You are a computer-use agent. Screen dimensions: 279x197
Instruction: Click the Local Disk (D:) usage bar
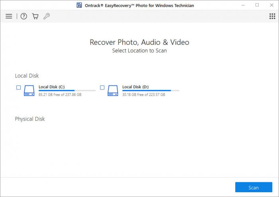[x=151, y=91]
